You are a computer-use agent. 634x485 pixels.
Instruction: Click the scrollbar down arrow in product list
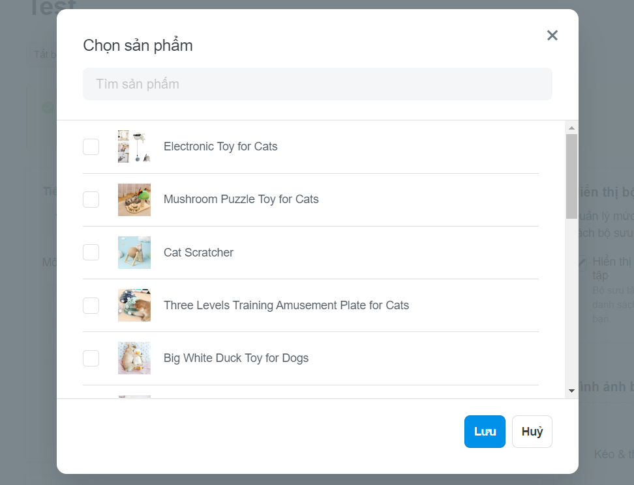571,391
